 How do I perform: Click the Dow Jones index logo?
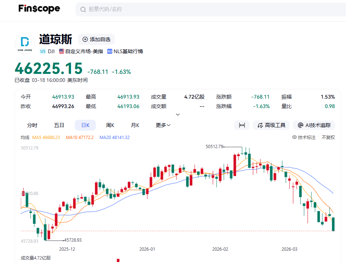25,44
